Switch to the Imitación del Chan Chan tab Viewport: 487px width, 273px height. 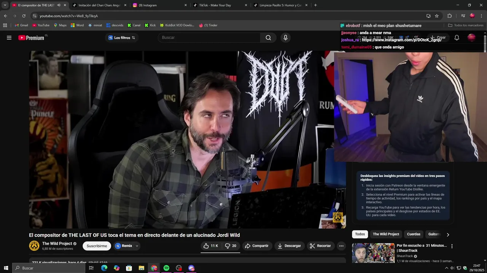point(99,5)
